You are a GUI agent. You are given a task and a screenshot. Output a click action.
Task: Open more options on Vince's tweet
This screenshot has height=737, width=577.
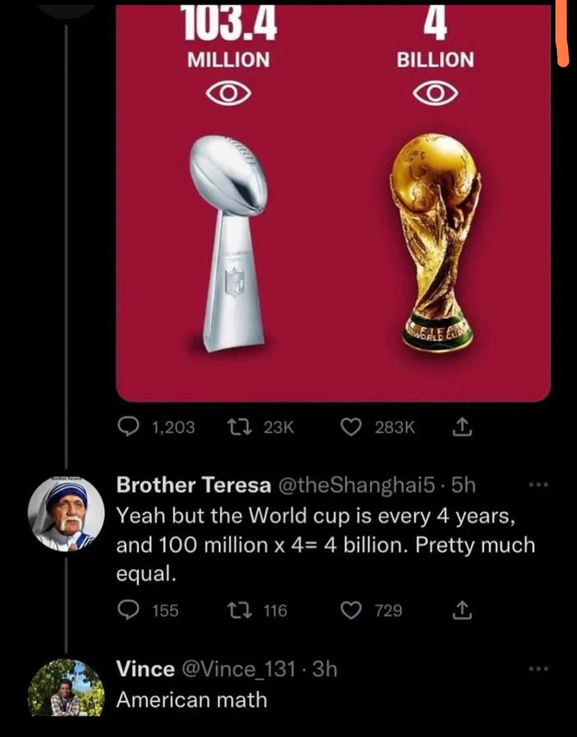point(538,668)
